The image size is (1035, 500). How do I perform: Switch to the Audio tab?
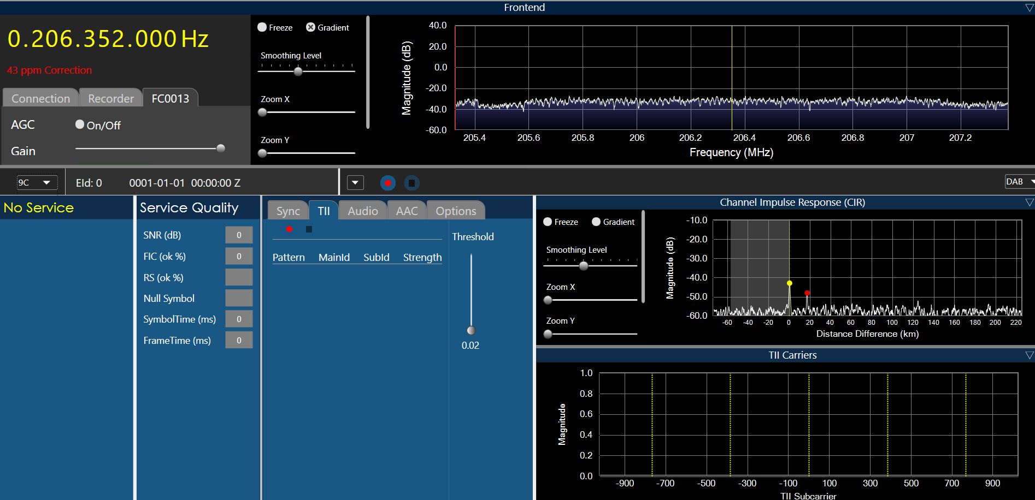(x=363, y=211)
